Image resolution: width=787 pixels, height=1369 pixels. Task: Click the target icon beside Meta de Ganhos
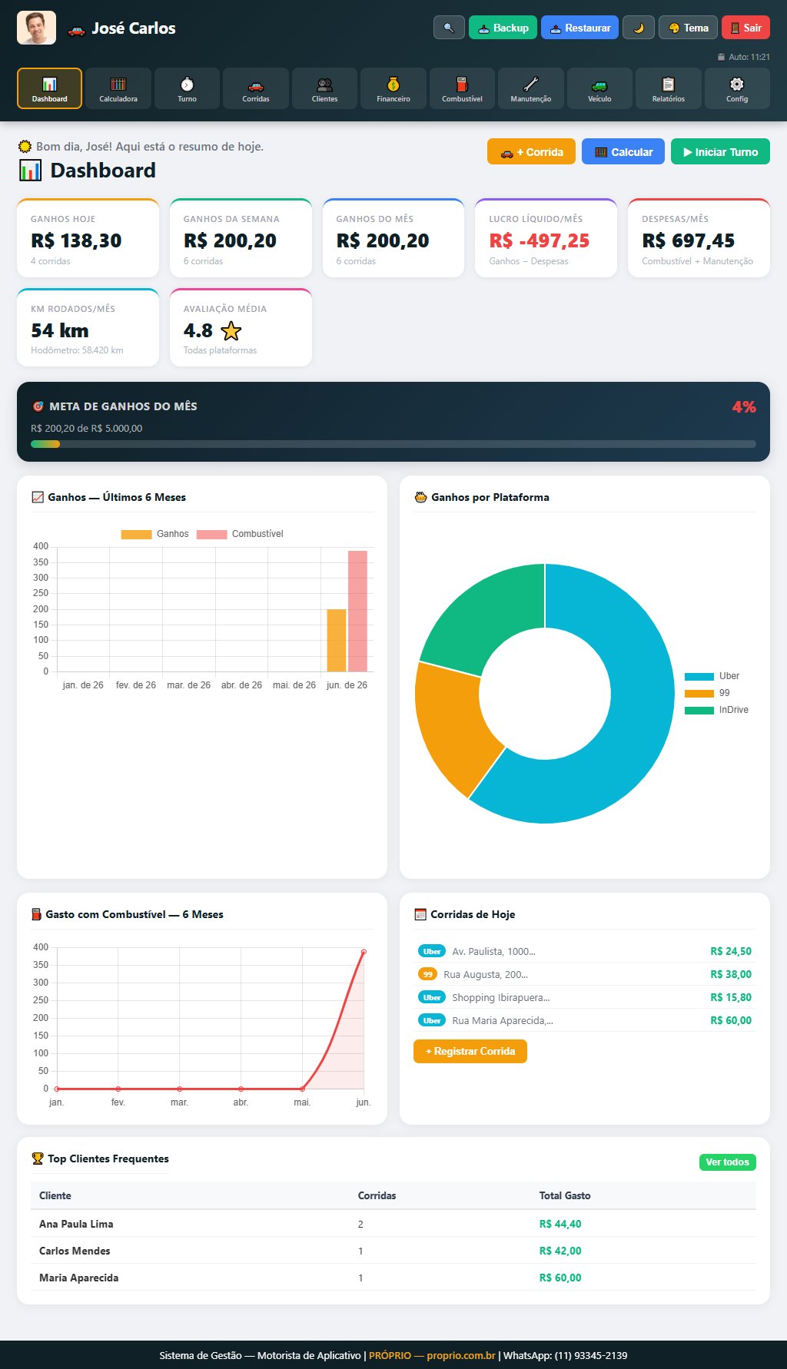(x=38, y=406)
